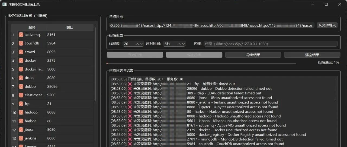Screen dimensions: 347x147
Task: Click the greyed-out 开始扫描 button
Action: coord(135,55)
